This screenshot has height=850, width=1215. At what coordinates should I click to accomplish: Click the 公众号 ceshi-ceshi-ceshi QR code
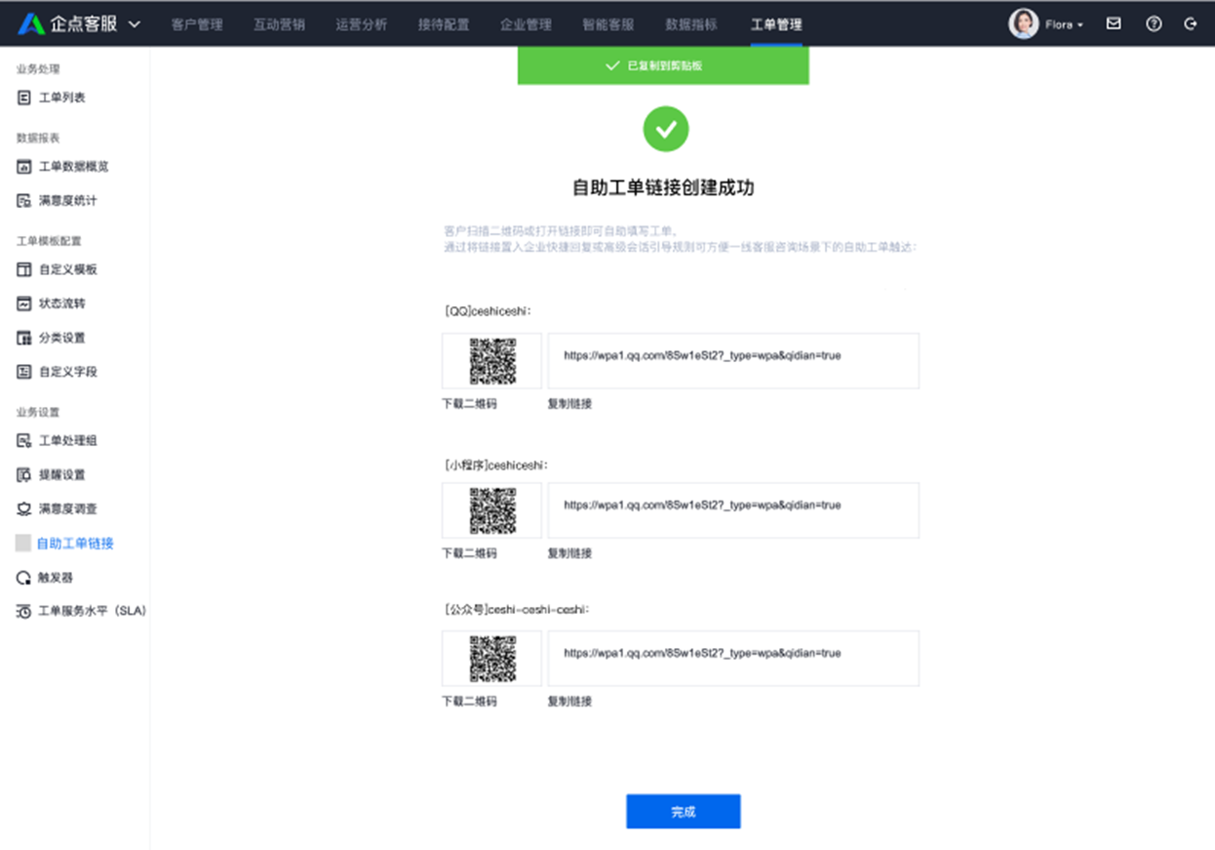[492, 659]
